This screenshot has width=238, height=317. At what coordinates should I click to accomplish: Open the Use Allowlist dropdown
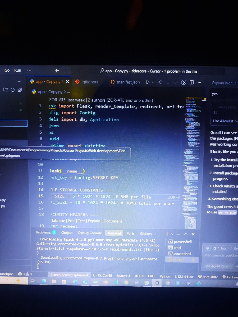(x=226, y=121)
